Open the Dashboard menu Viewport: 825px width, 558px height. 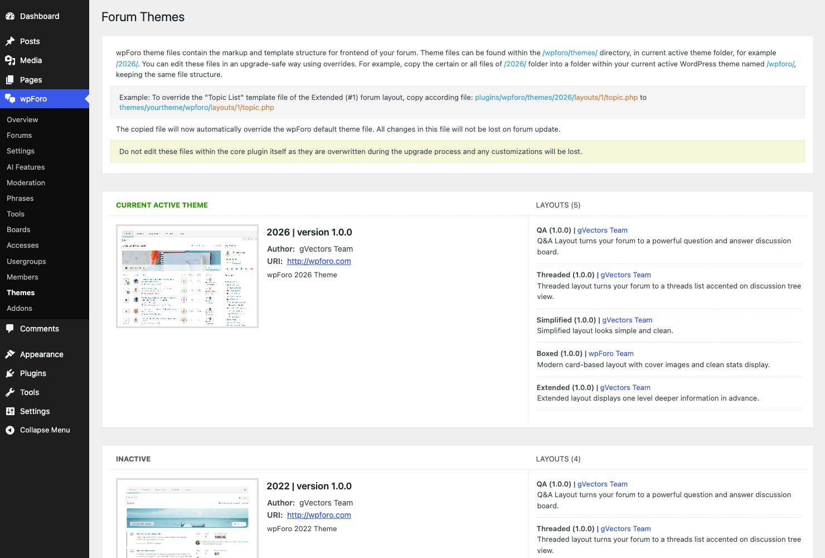pyautogui.click(x=45, y=16)
